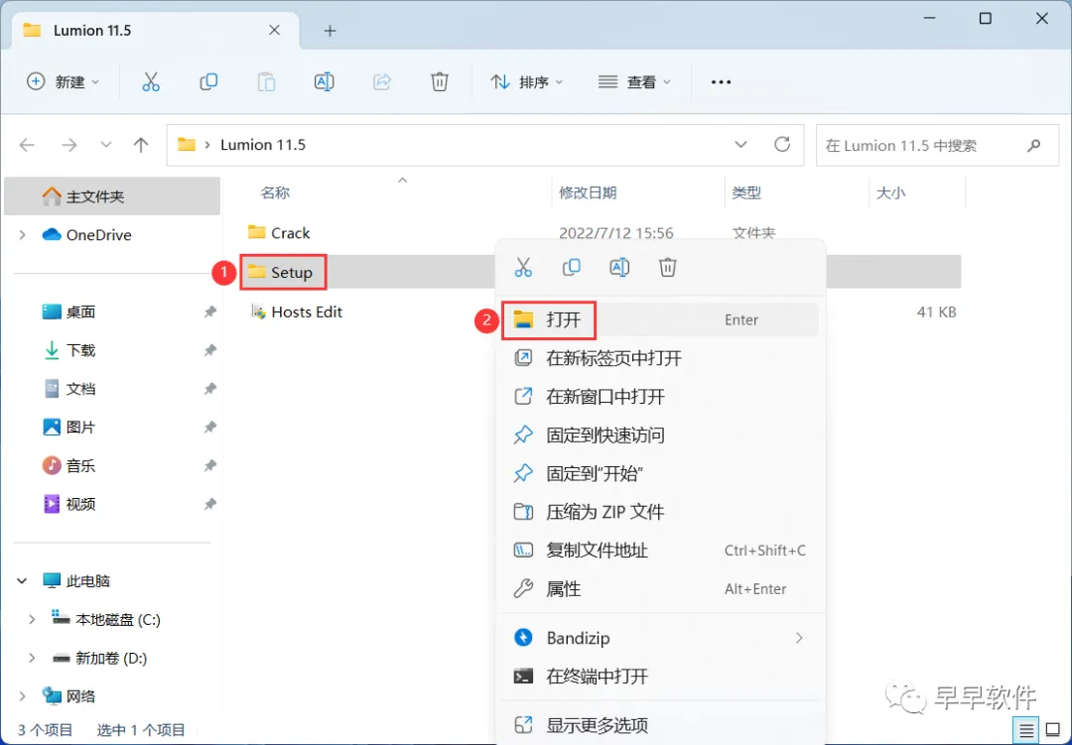The width and height of the screenshot is (1072, 745).
Task: Open the 排序 (Sort) dropdown
Action: (x=527, y=82)
